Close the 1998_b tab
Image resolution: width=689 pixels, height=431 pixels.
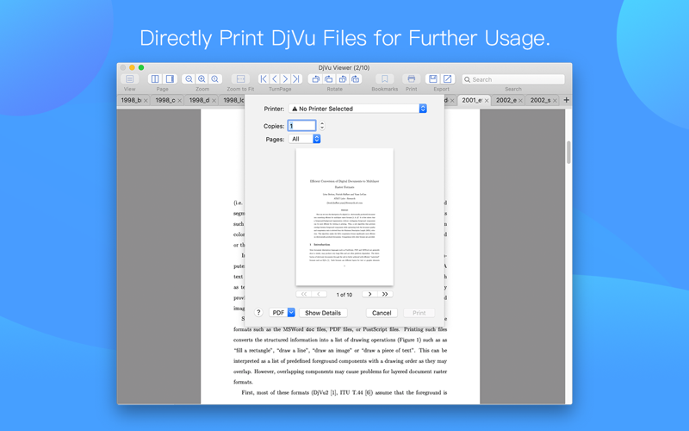point(146,101)
